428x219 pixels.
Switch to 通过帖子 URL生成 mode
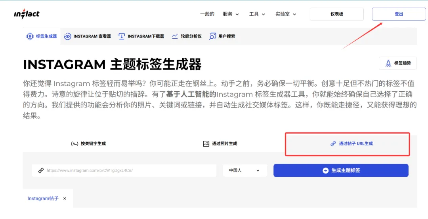click(x=352, y=143)
